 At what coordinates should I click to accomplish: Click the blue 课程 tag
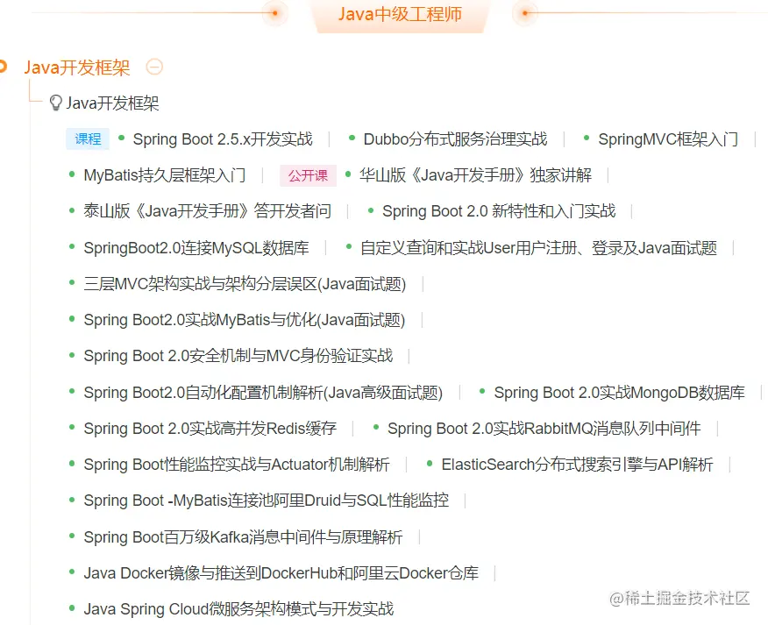88,139
